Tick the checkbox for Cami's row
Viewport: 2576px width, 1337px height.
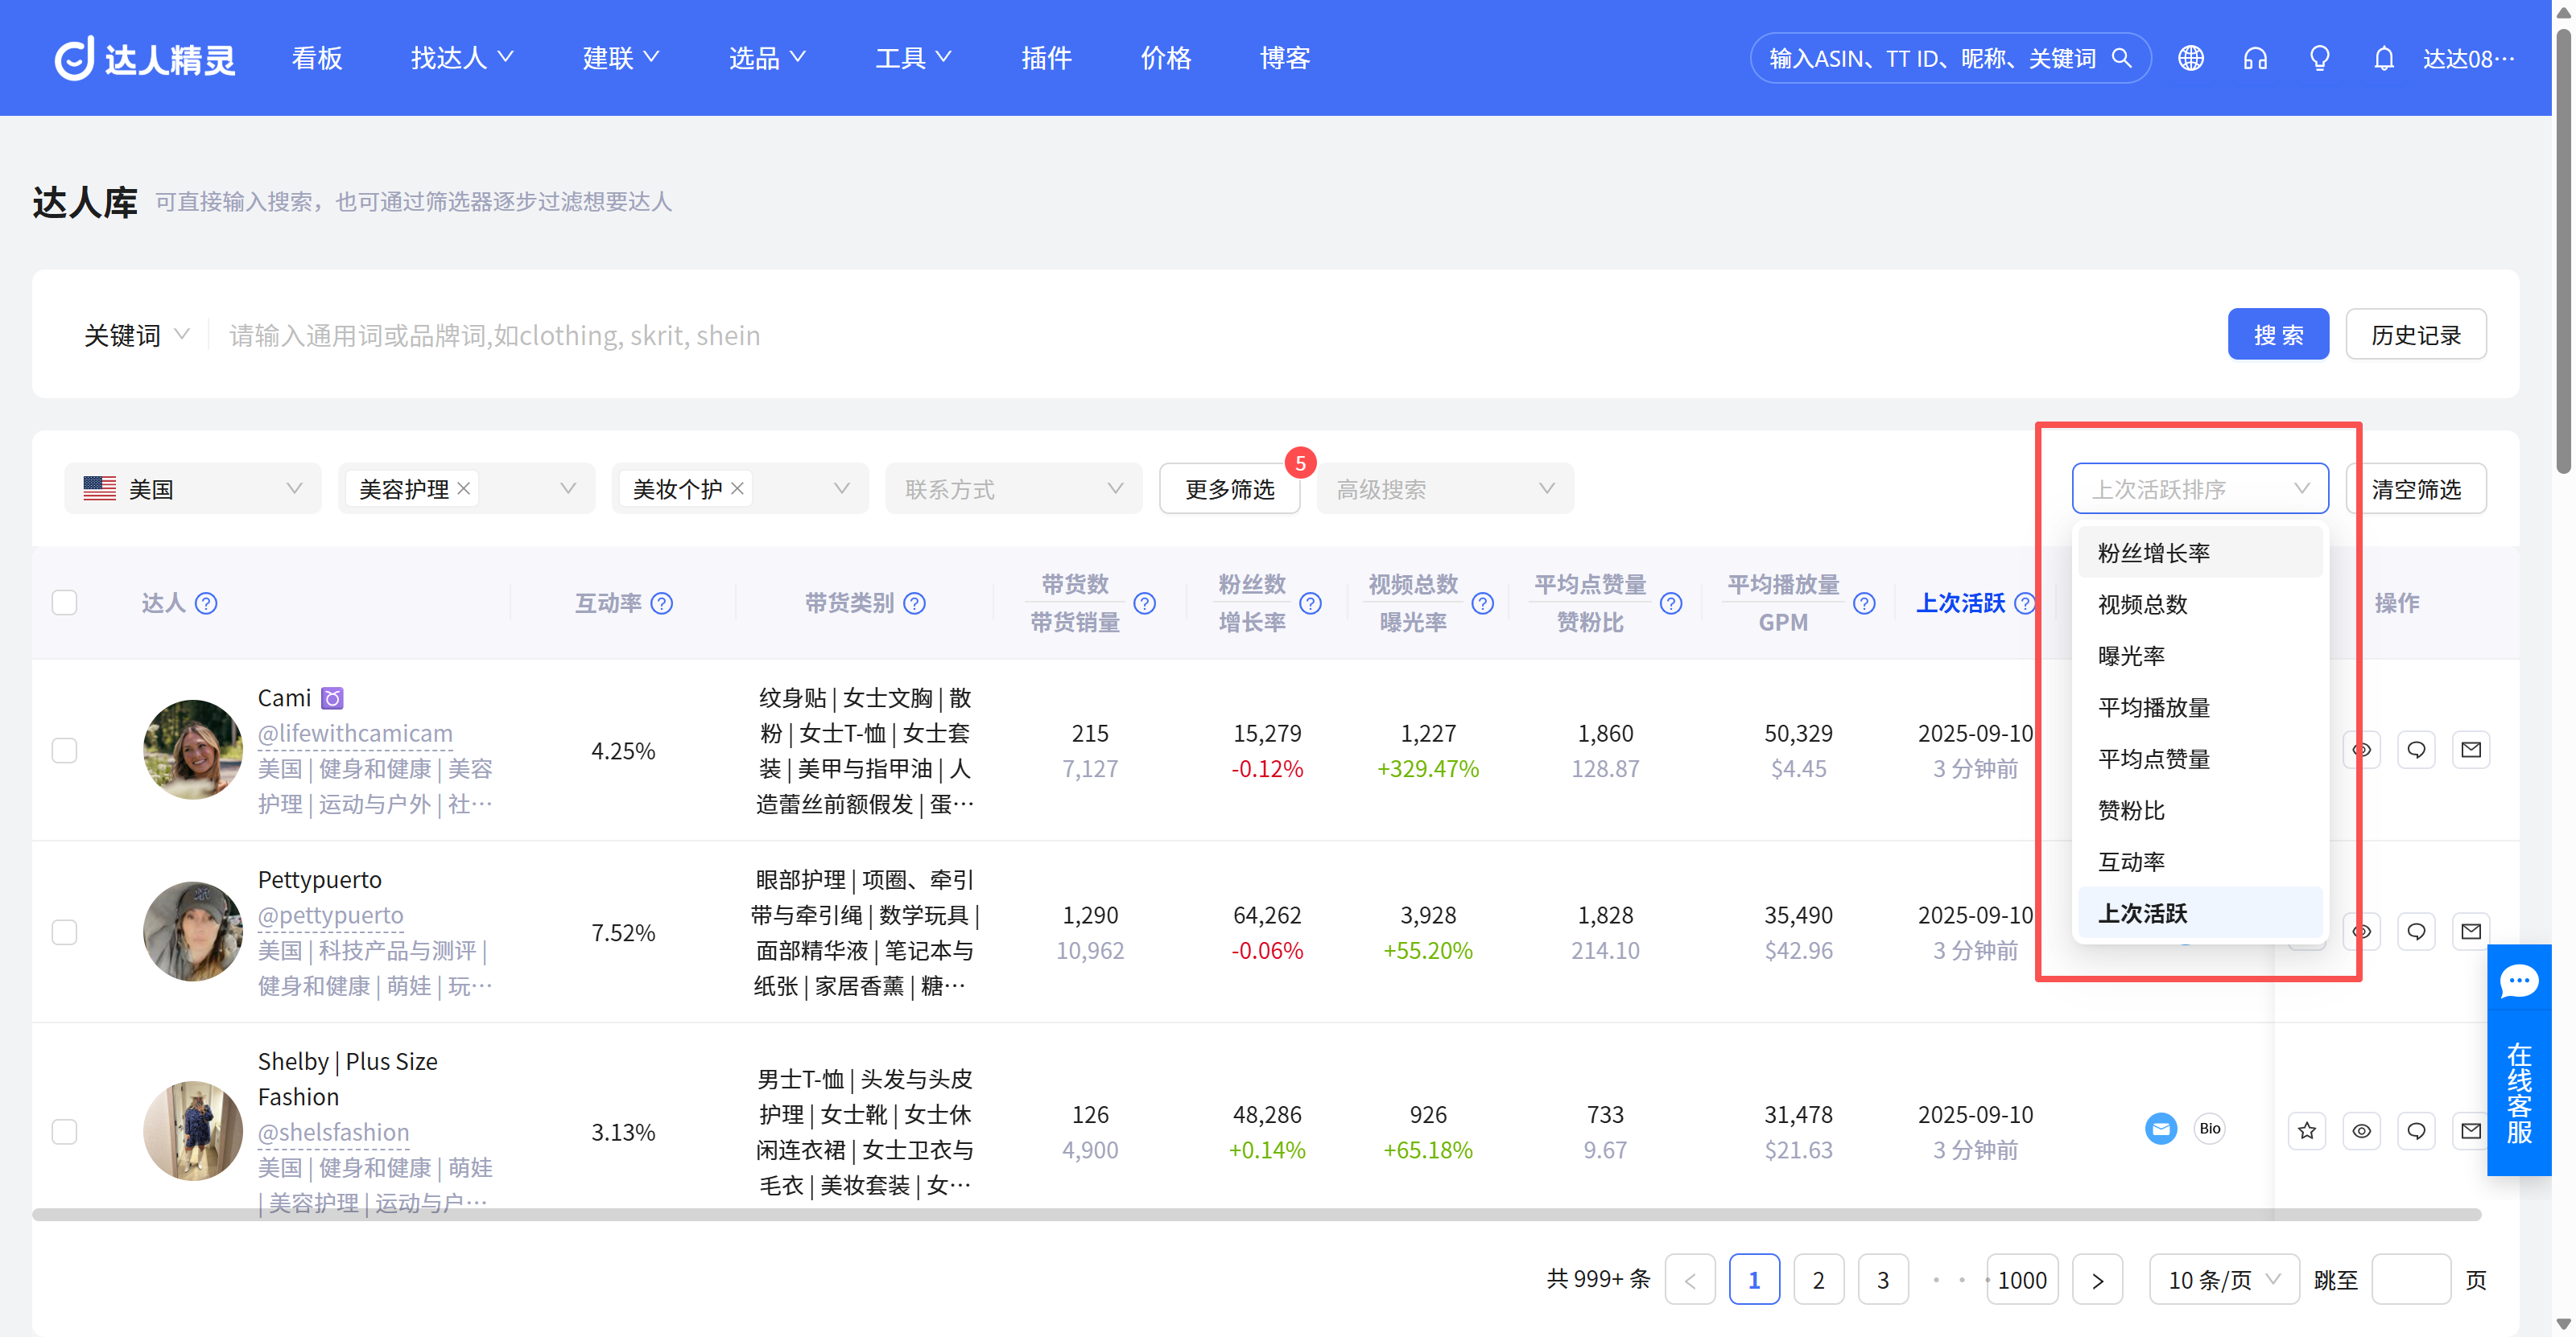coord(64,750)
